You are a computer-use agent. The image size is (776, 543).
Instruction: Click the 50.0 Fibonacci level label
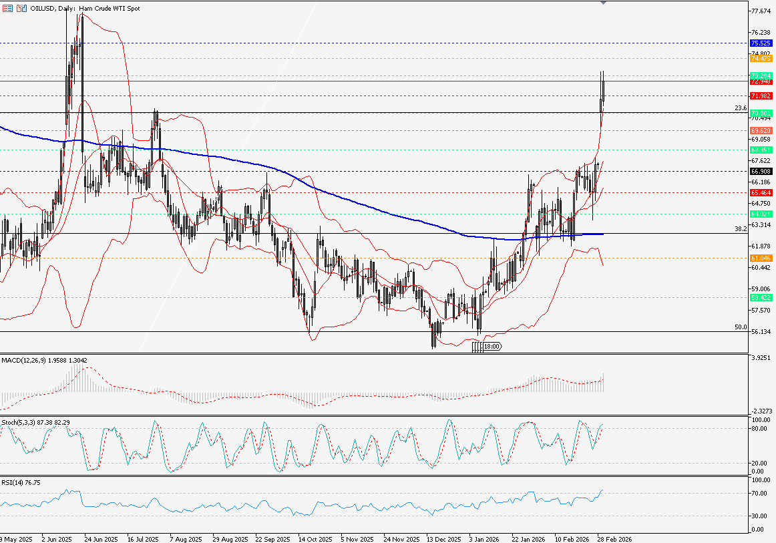coord(740,327)
